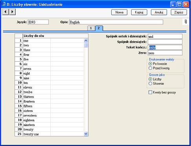
Task: Switch to tab 1
Action: [x=91, y=28]
